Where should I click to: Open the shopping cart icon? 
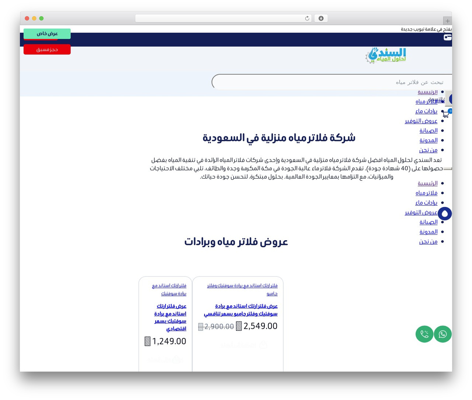coord(445,114)
